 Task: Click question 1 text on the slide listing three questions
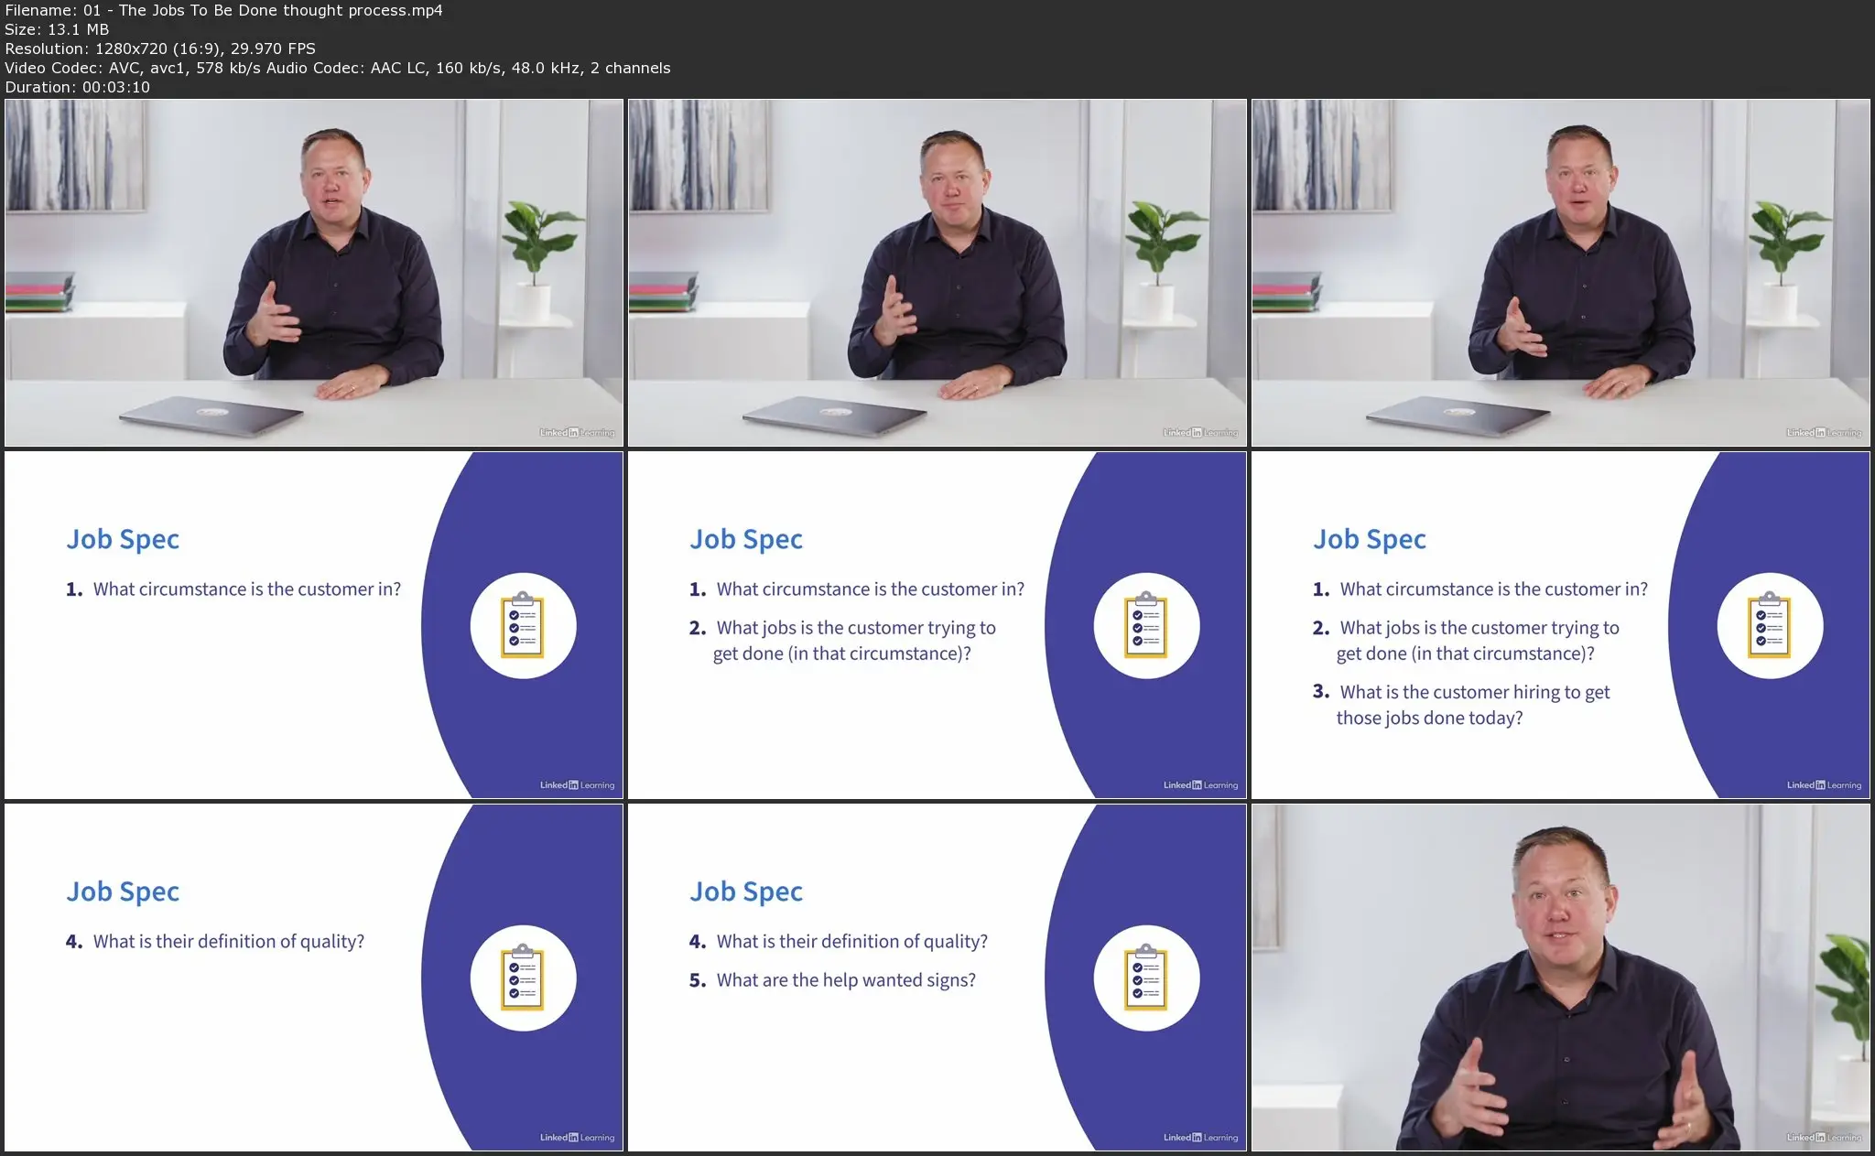point(1493,589)
